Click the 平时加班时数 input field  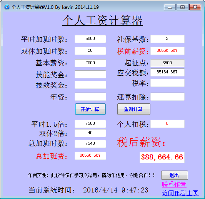[x=90, y=39]
